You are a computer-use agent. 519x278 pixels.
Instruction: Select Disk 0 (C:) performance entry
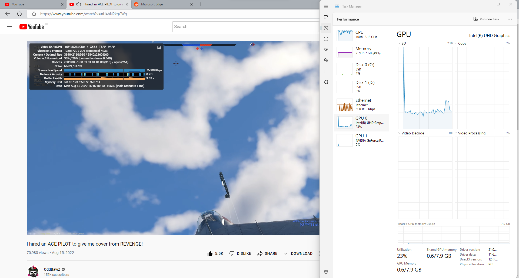[x=361, y=69]
